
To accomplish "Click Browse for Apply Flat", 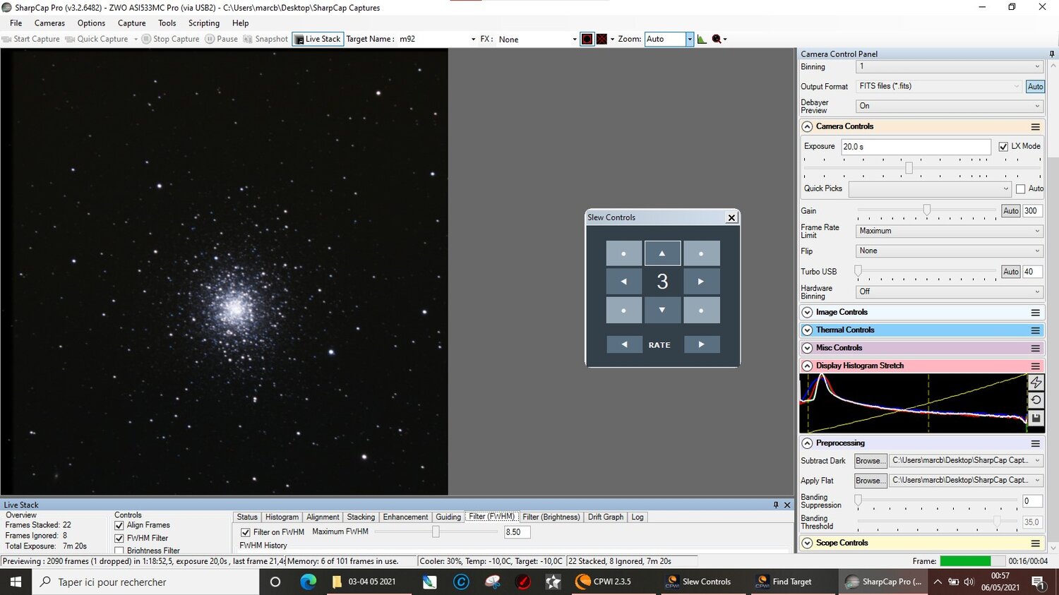I will coord(870,481).
